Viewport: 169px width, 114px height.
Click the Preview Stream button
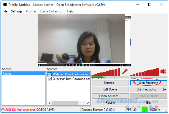[x=149, y=96]
